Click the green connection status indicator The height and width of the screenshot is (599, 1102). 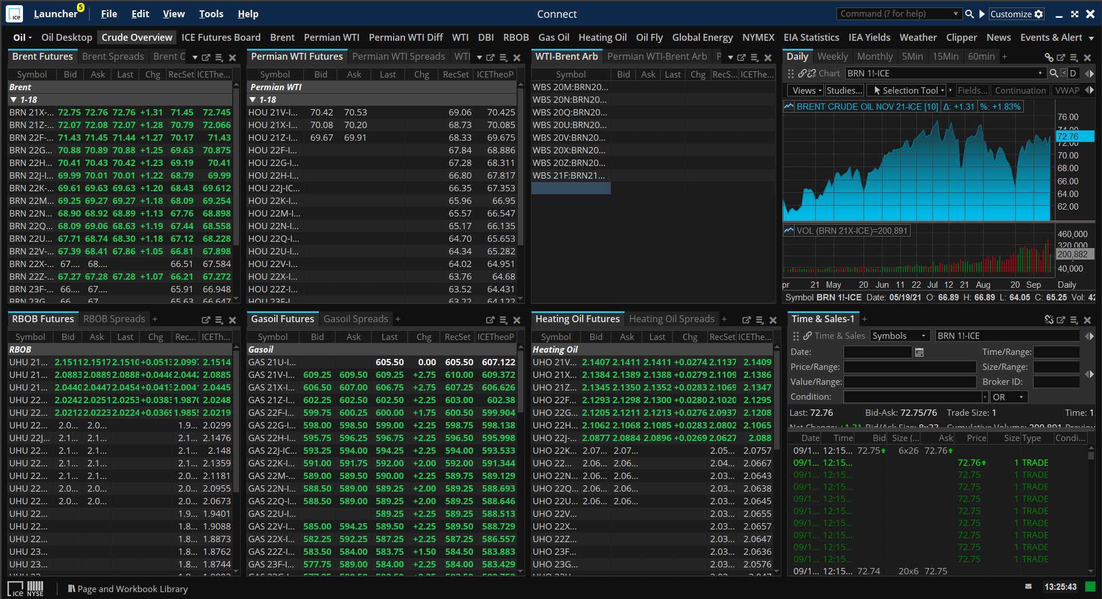coord(1090,586)
